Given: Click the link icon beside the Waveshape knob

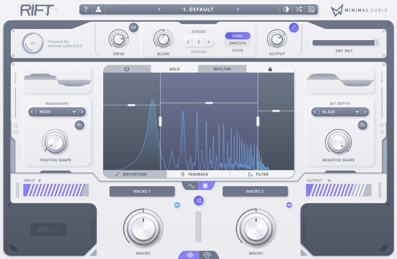Looking at the screenshot, I should pos(79,125).
